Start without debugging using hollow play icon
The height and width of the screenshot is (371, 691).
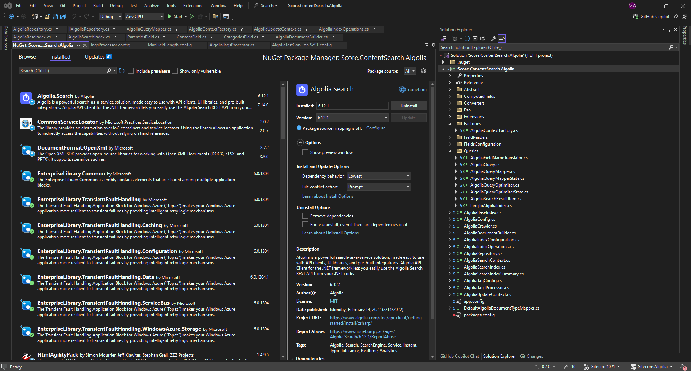tap(192, 17)
